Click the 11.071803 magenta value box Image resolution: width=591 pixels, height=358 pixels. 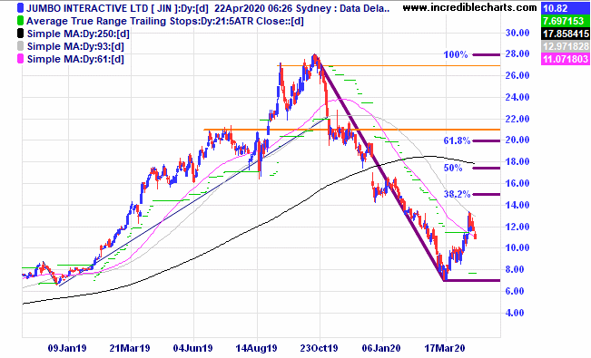(x=566, y=59)
